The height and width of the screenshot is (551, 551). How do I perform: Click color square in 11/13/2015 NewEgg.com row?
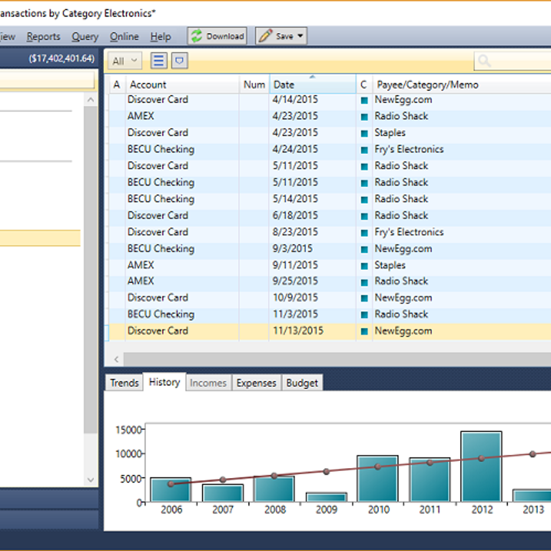coord(364,332)
